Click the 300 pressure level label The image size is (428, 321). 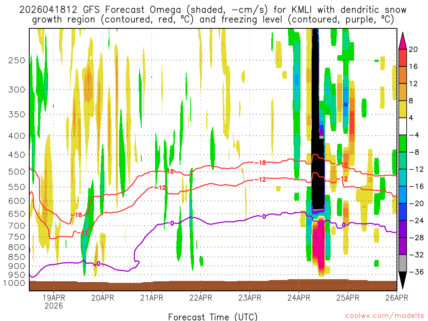[x=17, y=89]
